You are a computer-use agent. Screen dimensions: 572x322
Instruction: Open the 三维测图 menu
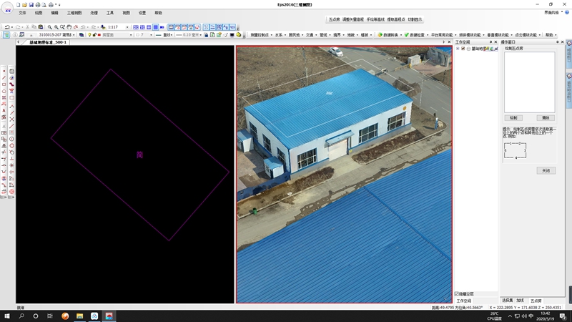click(x=74, y=13)
